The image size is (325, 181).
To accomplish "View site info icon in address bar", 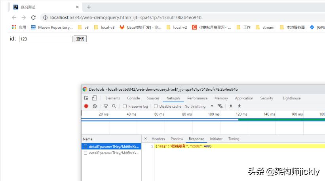I will point(45,17).
